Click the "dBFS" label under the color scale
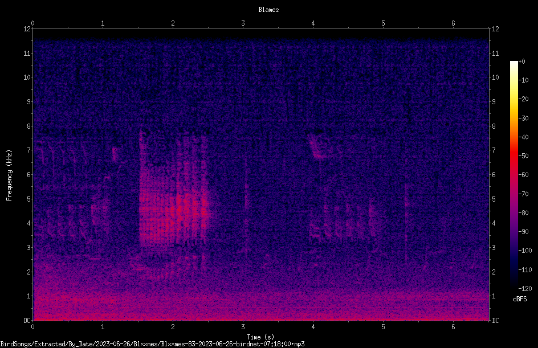 coord(520,299)
